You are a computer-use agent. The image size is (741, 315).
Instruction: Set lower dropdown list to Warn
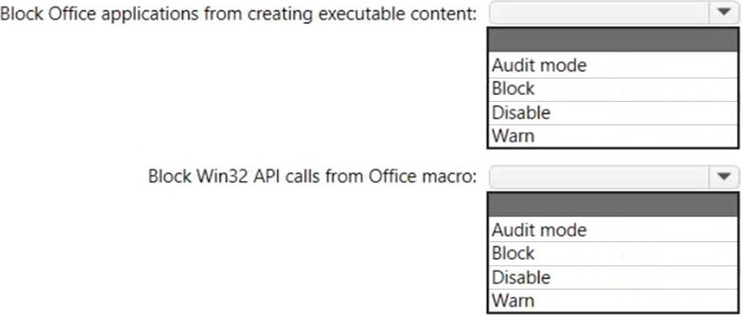click(614, 300)
